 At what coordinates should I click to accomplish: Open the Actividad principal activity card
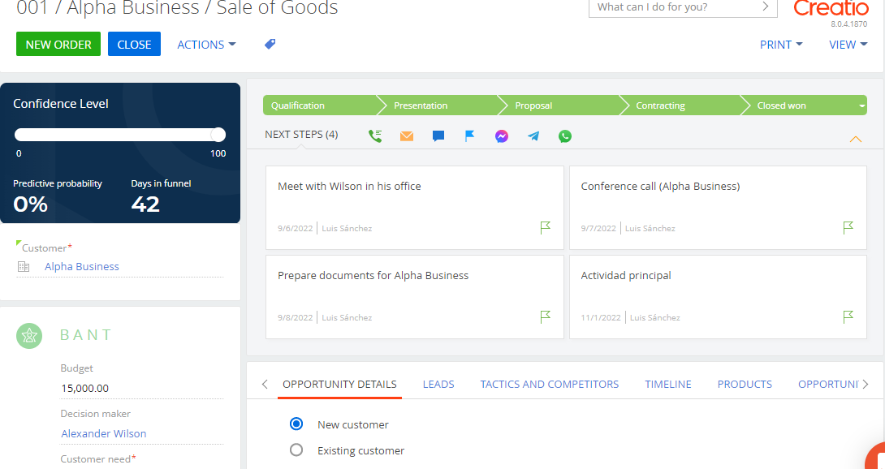tap(718, 297)
